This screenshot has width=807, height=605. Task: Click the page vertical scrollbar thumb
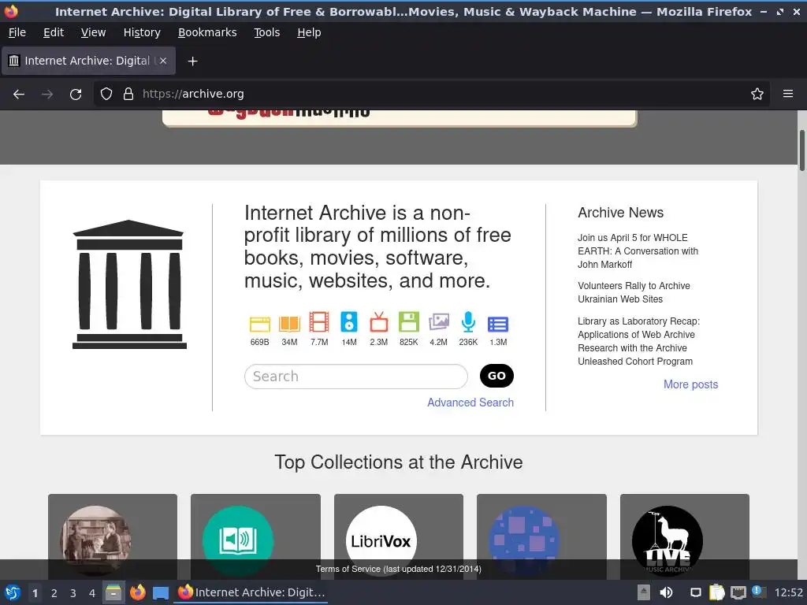(x=801, y=150)
